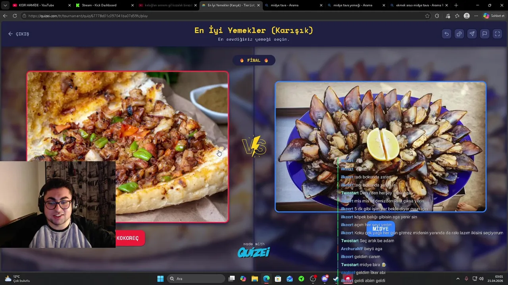The image size is (508, 285).
Task: Open Copilot Sohbet et button
Action: [494, 16]
